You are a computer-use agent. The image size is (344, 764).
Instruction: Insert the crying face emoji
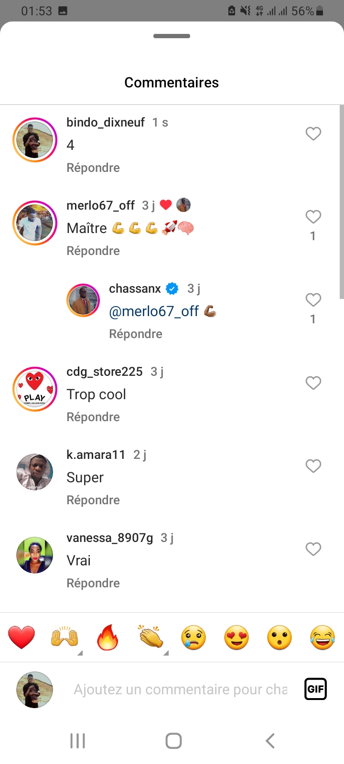193,637
